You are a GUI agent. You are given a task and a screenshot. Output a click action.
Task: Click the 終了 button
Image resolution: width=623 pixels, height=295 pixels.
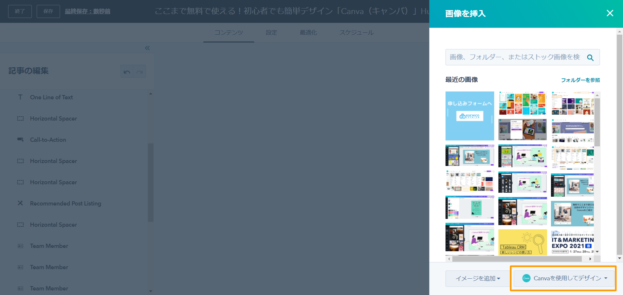click(20, 11)
